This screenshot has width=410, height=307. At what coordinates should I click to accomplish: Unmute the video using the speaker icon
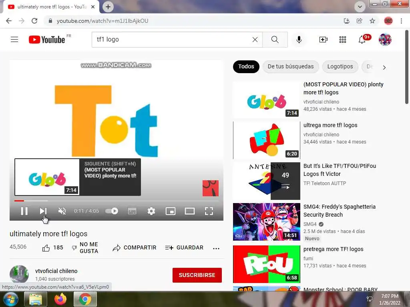click(x=62, y=211)
